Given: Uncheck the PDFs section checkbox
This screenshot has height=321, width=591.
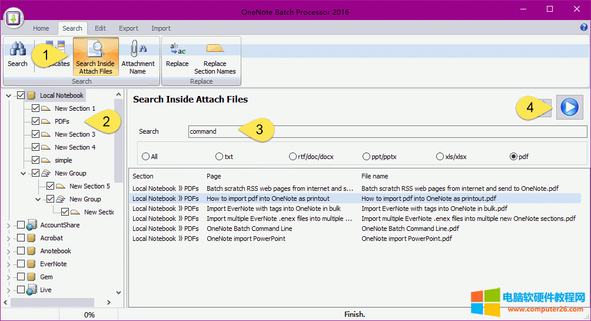Looking at the screenshot, I should pos(36,121).
